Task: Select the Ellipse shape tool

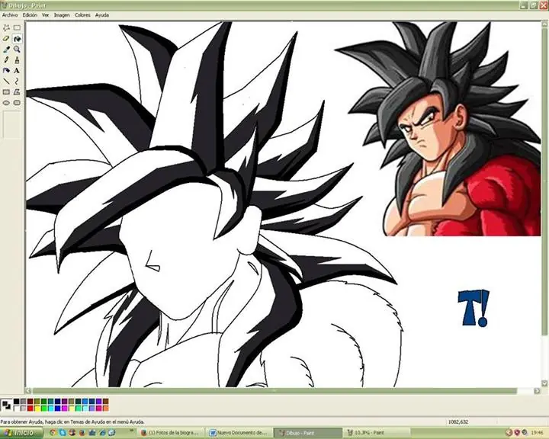Action: (6, 103)
